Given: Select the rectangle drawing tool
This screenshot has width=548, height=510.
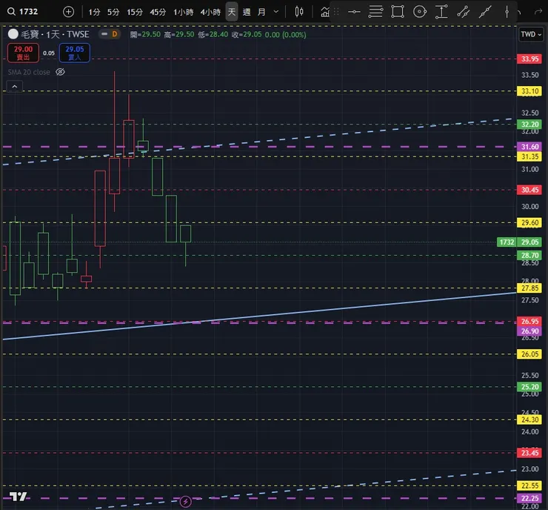Looking at the screenshot, I should coord(398,12).
